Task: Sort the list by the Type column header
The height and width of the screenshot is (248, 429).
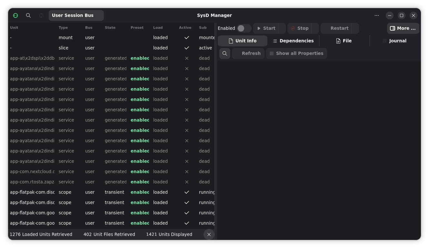Action: pyautogui.click(x=63, y=28)
